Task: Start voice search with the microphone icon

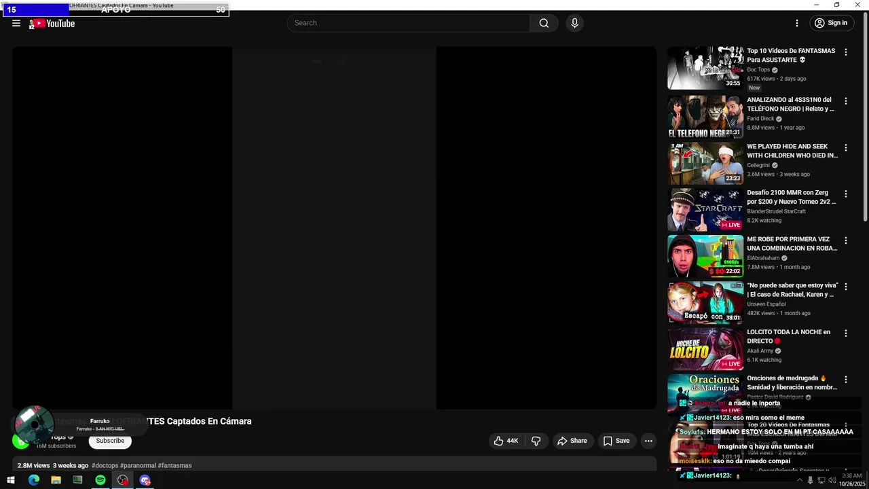Action: click(x=575, y=23)
